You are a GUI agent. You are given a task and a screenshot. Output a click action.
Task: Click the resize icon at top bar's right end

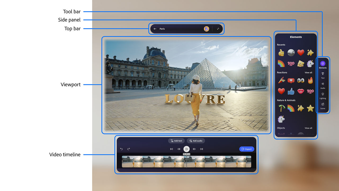coord(218,29)
